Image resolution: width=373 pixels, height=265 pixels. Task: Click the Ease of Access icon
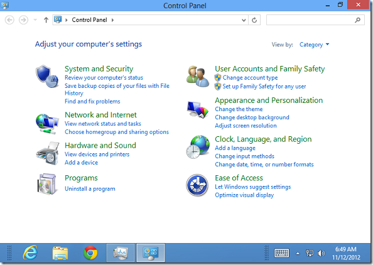(197, 185)
